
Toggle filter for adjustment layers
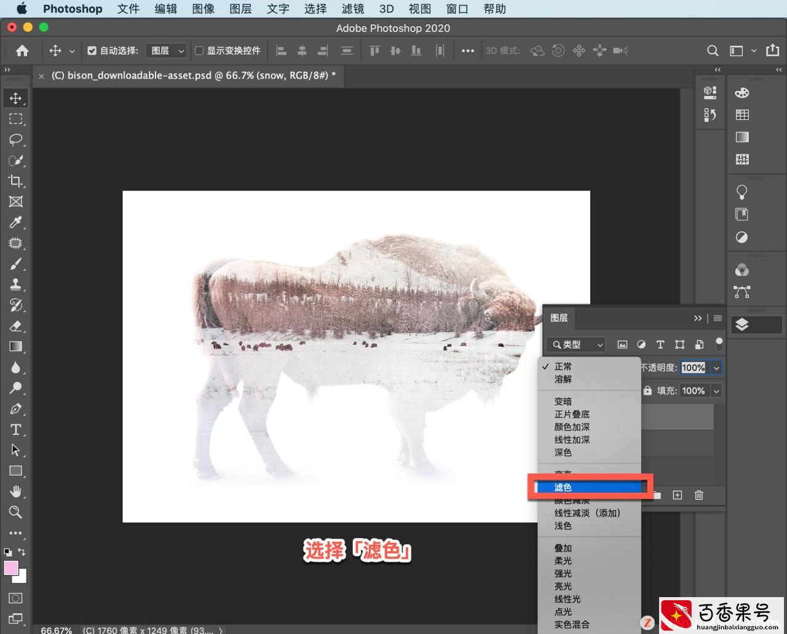point(641,344)
